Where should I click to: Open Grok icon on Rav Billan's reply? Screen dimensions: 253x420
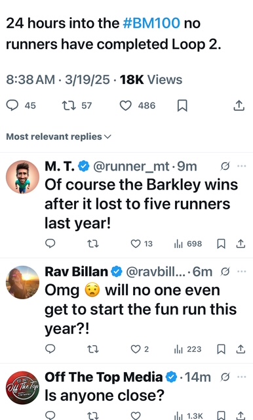click(225, 272)
